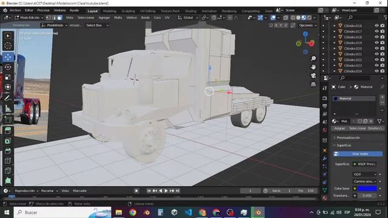Click the viewport pan hand icon
This screenshot has width=388, height=218.
pos(313,67)
